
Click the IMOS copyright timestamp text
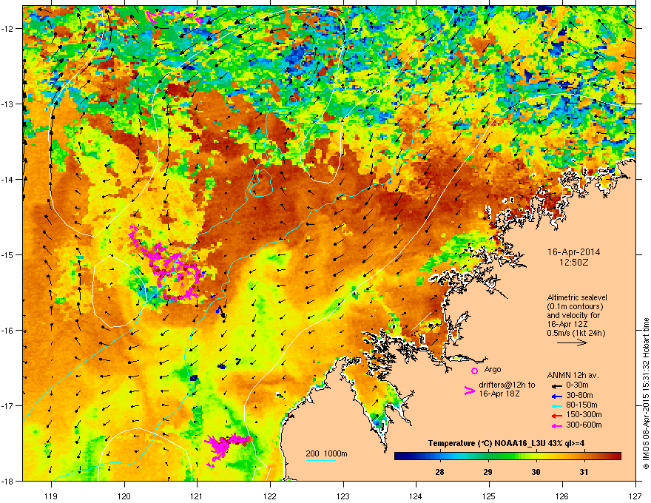pyautogui.click(x=646, y=394)
